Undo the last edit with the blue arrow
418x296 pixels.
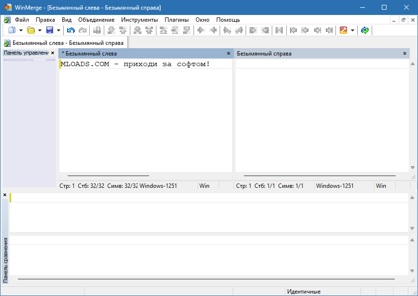pyautogui.click(x=70, y=30)
